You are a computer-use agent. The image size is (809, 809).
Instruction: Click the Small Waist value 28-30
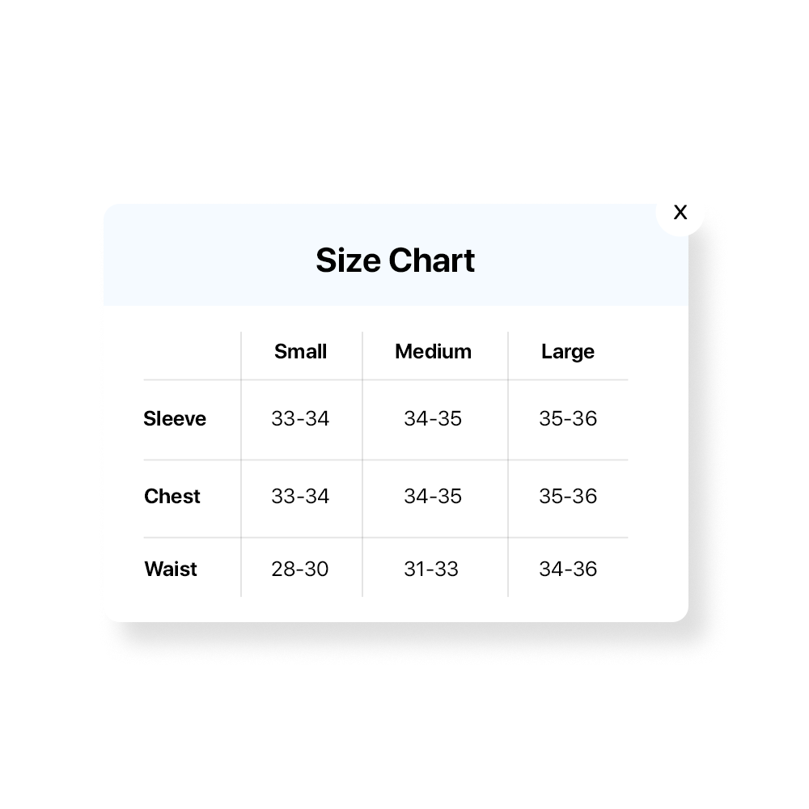click(x=300, y=569)
